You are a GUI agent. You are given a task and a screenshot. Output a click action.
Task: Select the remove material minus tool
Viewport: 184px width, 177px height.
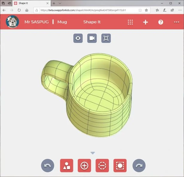[102, 165]
